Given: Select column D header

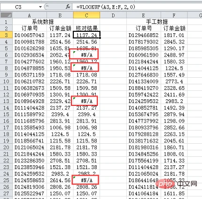Looking at the screenshot, I should point(113,15).
